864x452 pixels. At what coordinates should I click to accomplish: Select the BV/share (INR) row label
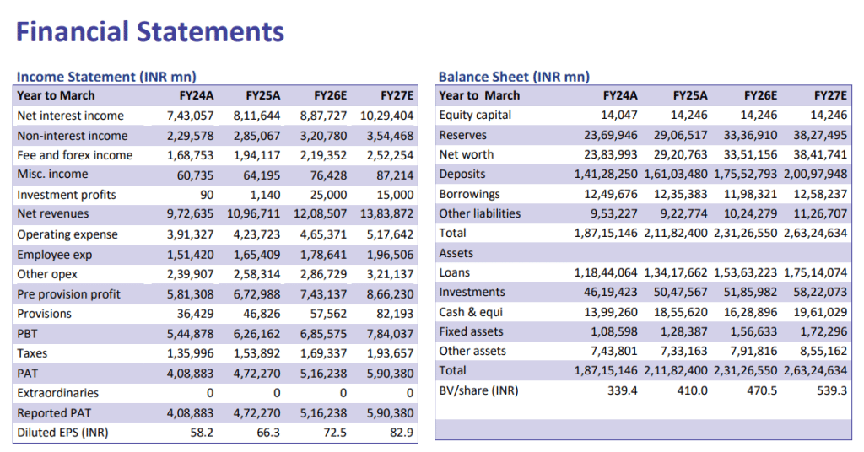pyautogui.click(x=479, y=390)
